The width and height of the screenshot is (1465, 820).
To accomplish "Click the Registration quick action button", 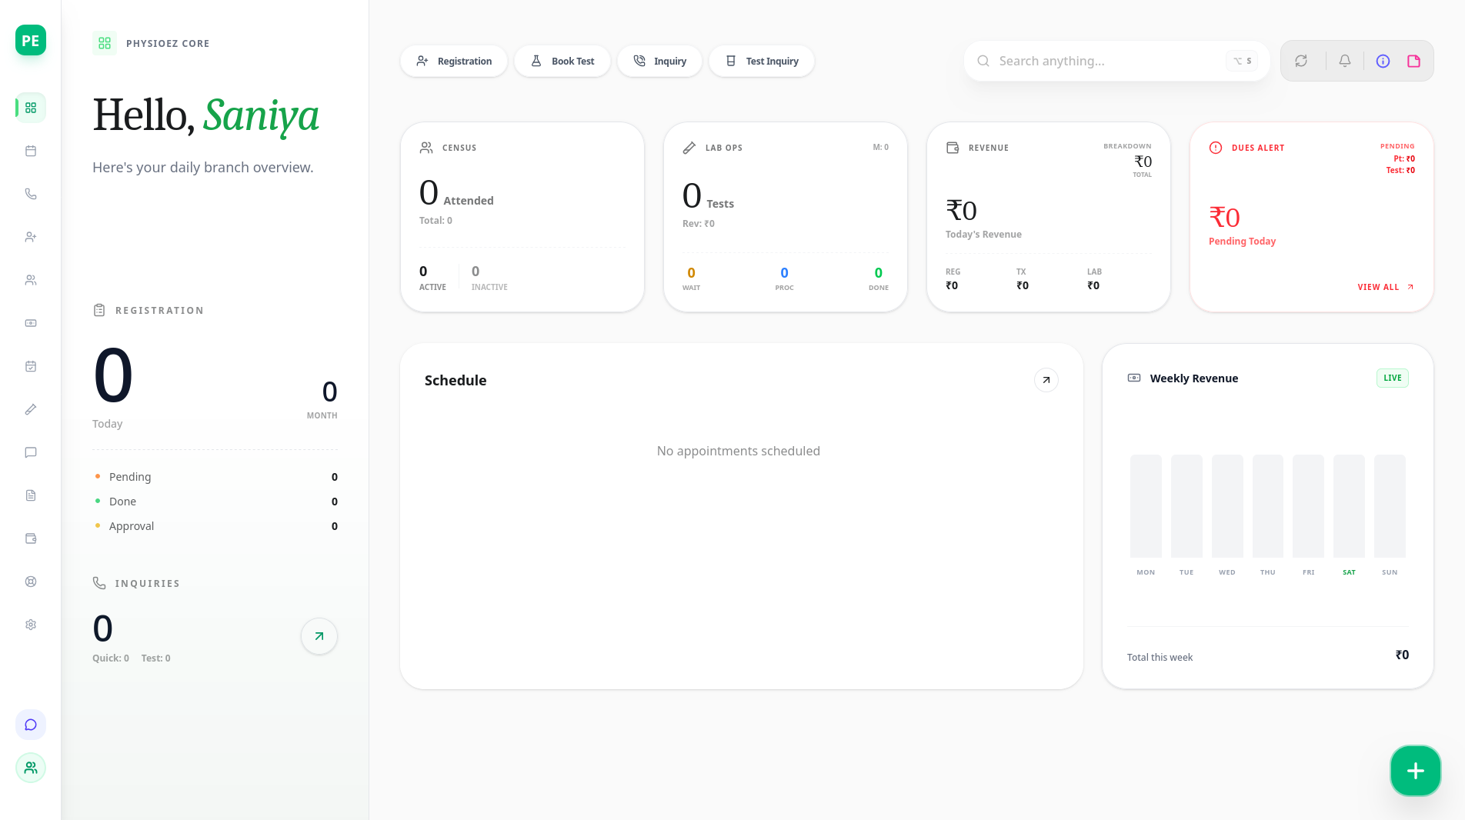I will [x=453, y=61].
